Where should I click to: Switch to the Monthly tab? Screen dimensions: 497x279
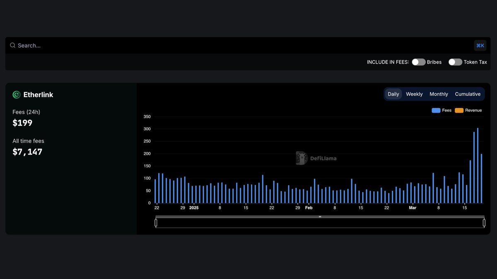pyautogui.click(x=439, y=94)
